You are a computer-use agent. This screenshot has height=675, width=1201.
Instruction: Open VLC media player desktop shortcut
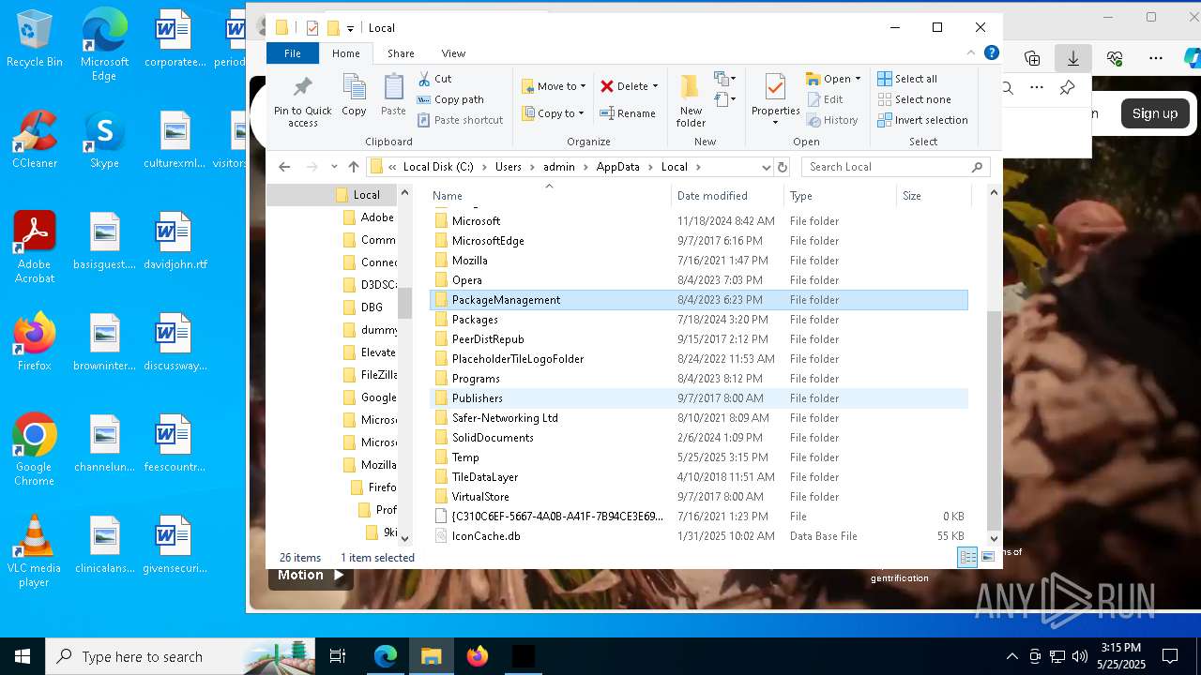[35, 551]
